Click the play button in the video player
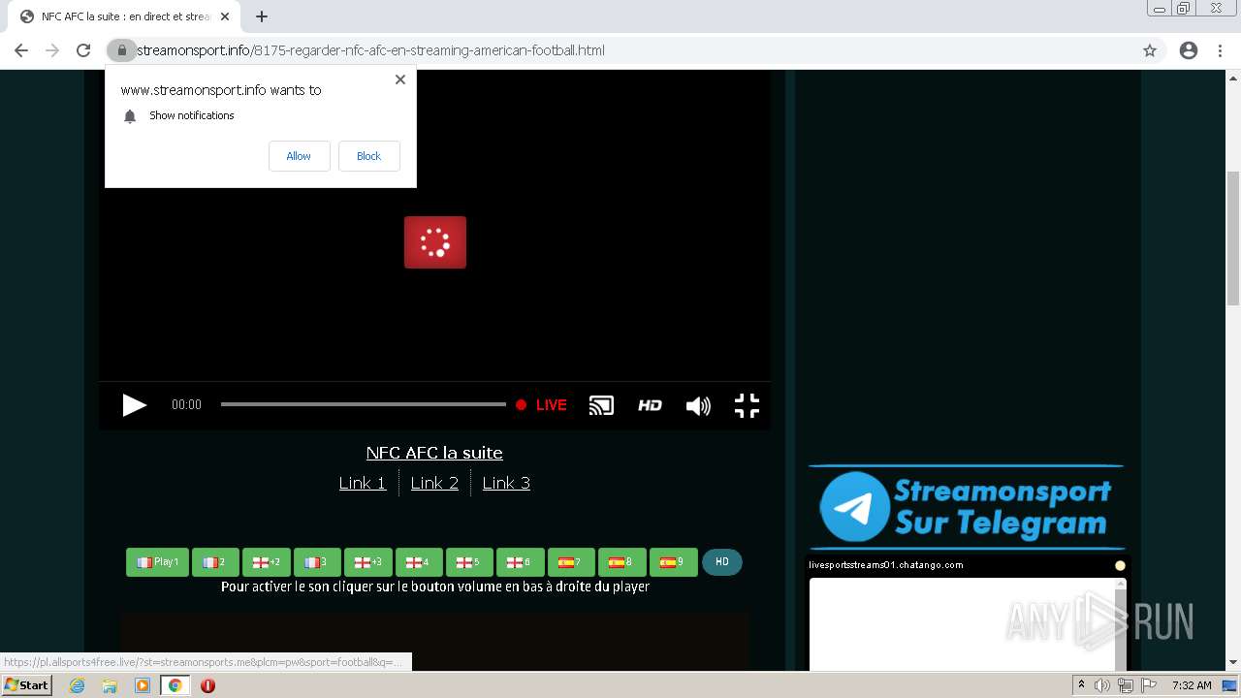This screenshot has width=1241, height=698. click(x=134, y=405)
